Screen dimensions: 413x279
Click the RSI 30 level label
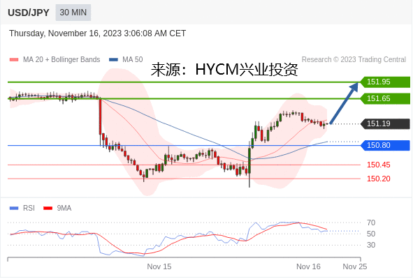coord(371,245)
